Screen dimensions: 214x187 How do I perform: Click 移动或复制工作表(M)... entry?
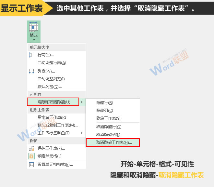point(58,125)
